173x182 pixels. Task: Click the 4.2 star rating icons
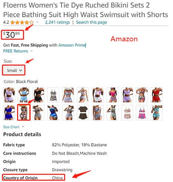click(x=22, y=22)
